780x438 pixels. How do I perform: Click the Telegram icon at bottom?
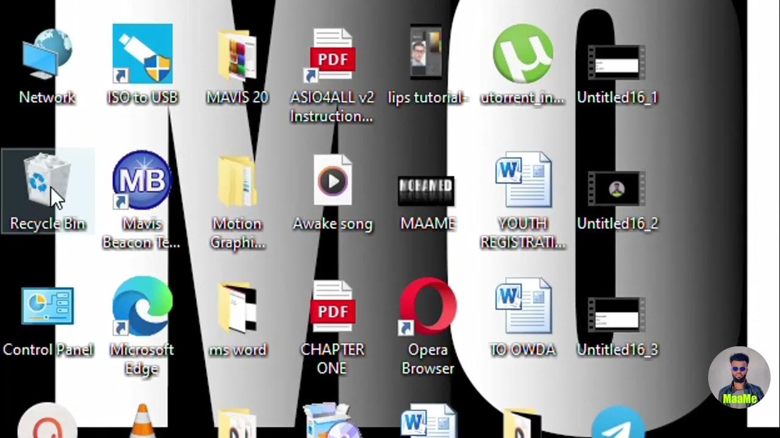click(x=618, y=422)
